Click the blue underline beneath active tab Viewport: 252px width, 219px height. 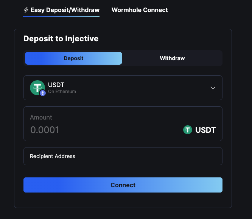(x=61, y=16)
